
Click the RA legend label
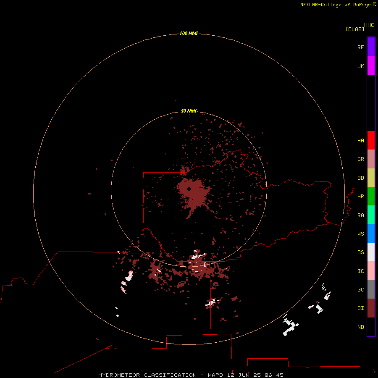pos(360,215)
